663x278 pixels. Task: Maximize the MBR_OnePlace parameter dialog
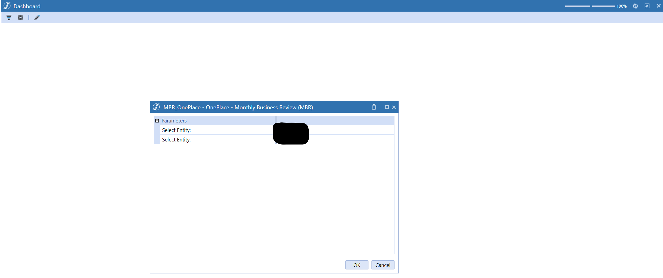387,107
